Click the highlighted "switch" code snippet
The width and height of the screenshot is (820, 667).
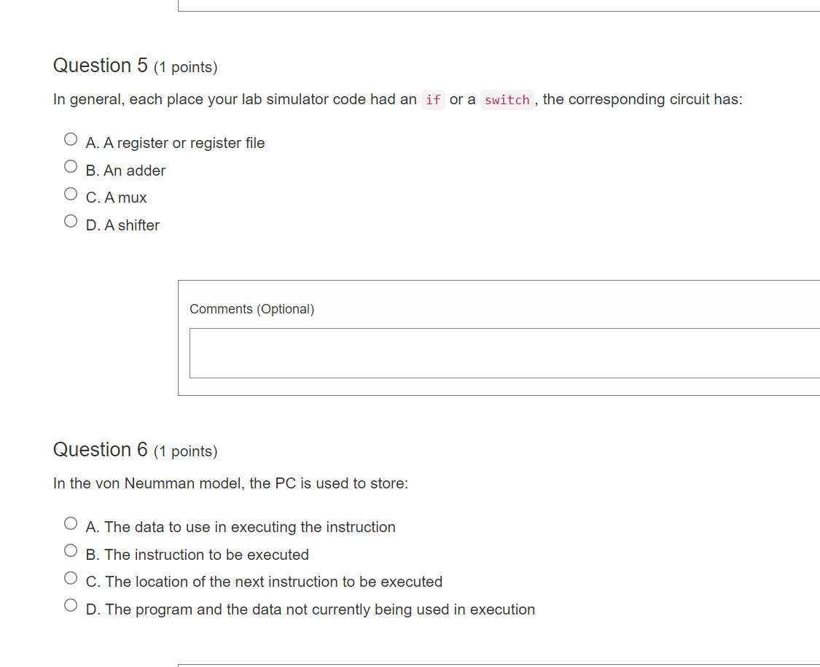507,99
